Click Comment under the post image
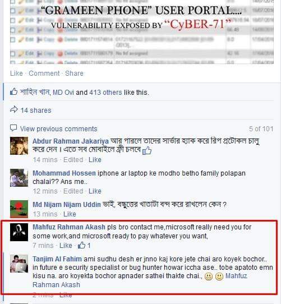This screenshot has height=304, width=281. pos(44,73)
